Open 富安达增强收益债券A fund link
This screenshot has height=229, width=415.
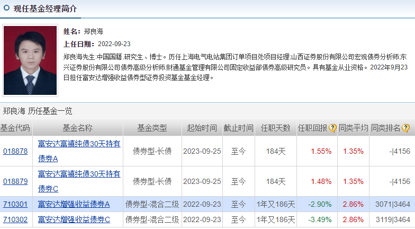point(74,204)
